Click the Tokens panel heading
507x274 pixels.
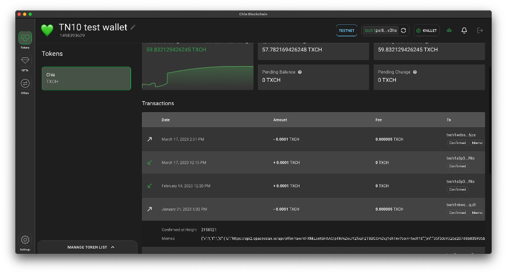(x=52, y=54)
